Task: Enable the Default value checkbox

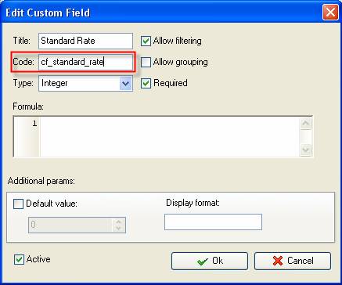Action: point(18,204)
